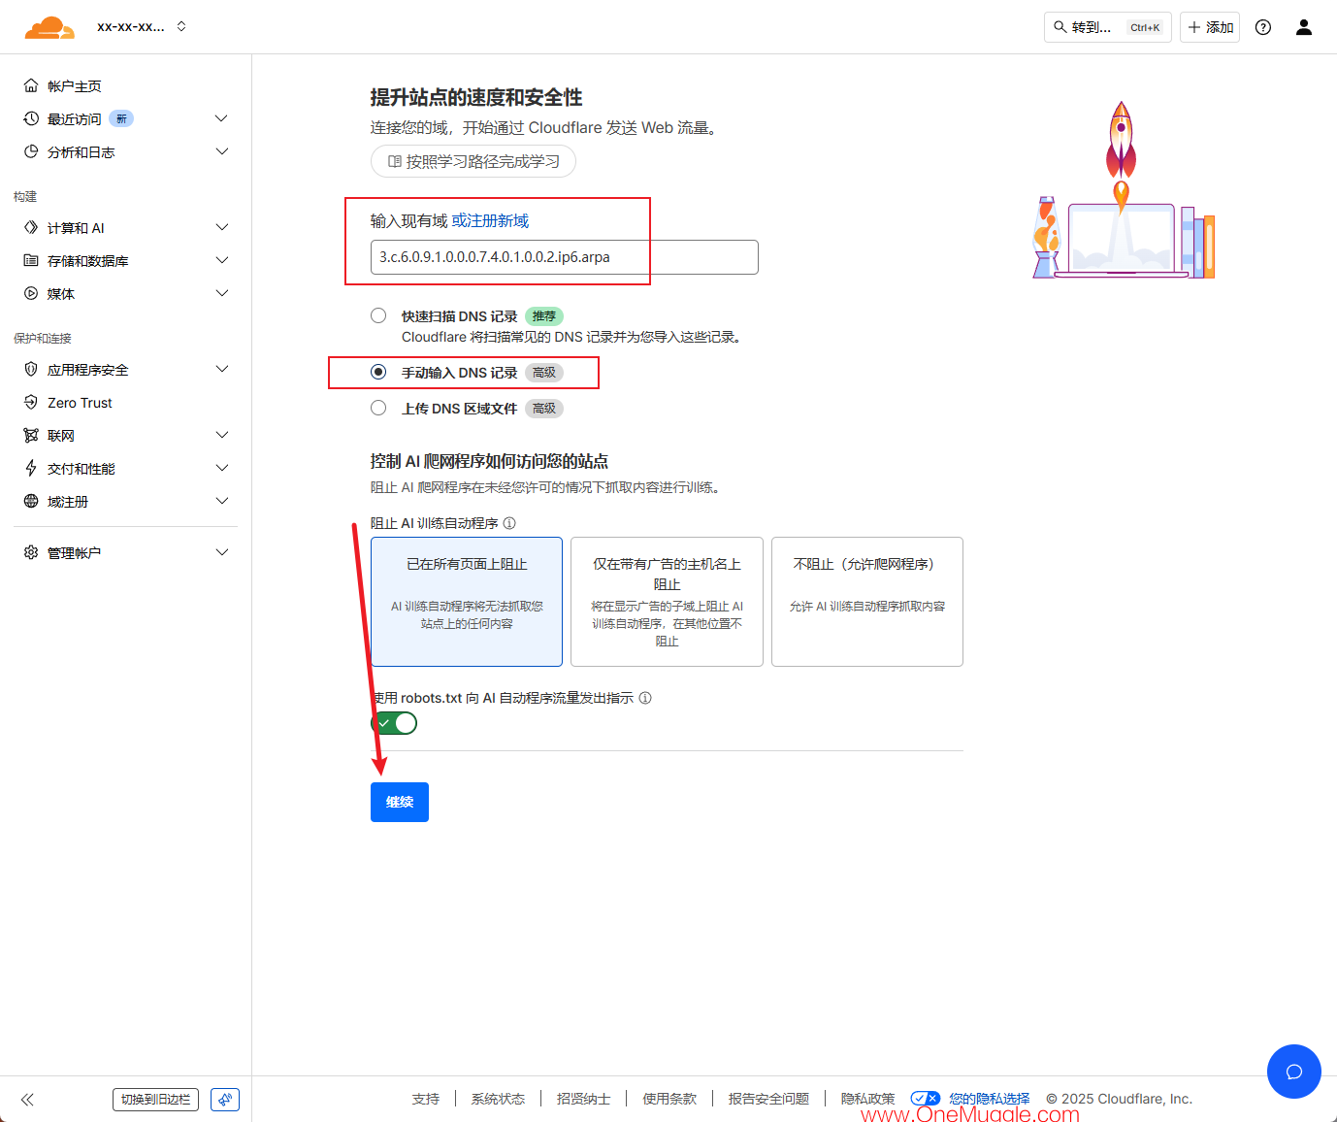The image size is (1337, 1122).
Task: Open the 隐私政策 footer link
Action: click(867, 1099)
